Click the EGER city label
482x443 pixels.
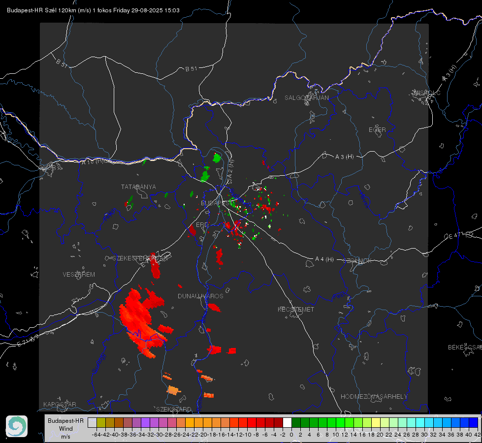coord(377,130)
